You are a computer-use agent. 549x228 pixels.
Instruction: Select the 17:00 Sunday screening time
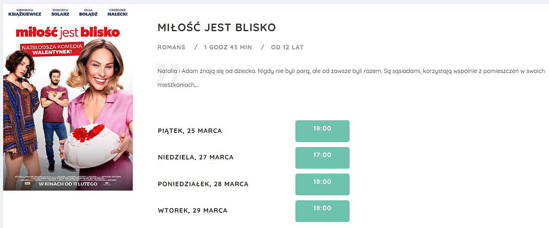tap(322, 158)
